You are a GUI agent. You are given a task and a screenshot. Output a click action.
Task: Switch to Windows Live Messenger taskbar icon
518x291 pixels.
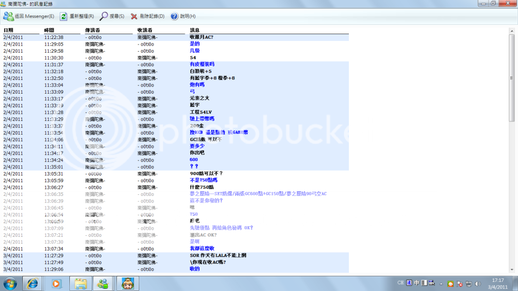pos(103,283)
